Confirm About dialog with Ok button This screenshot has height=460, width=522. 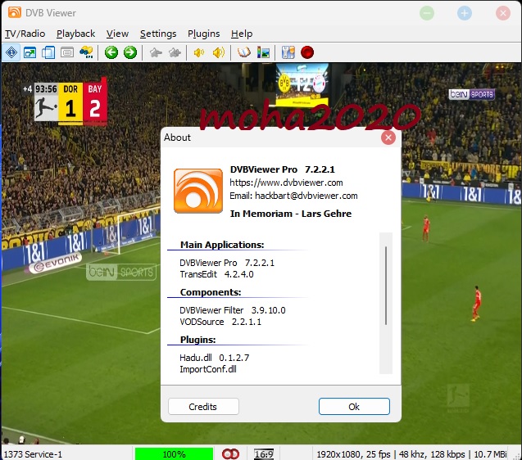(x=354, y=407)
